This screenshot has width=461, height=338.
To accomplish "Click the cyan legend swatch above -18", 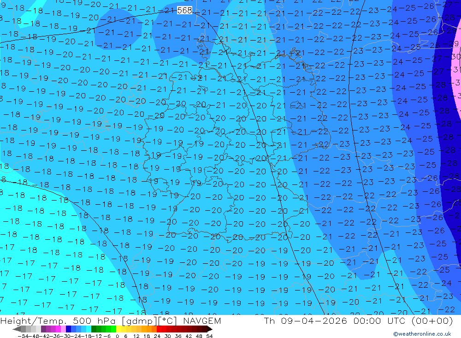I will pyautogui.click(x=89, y=329).
